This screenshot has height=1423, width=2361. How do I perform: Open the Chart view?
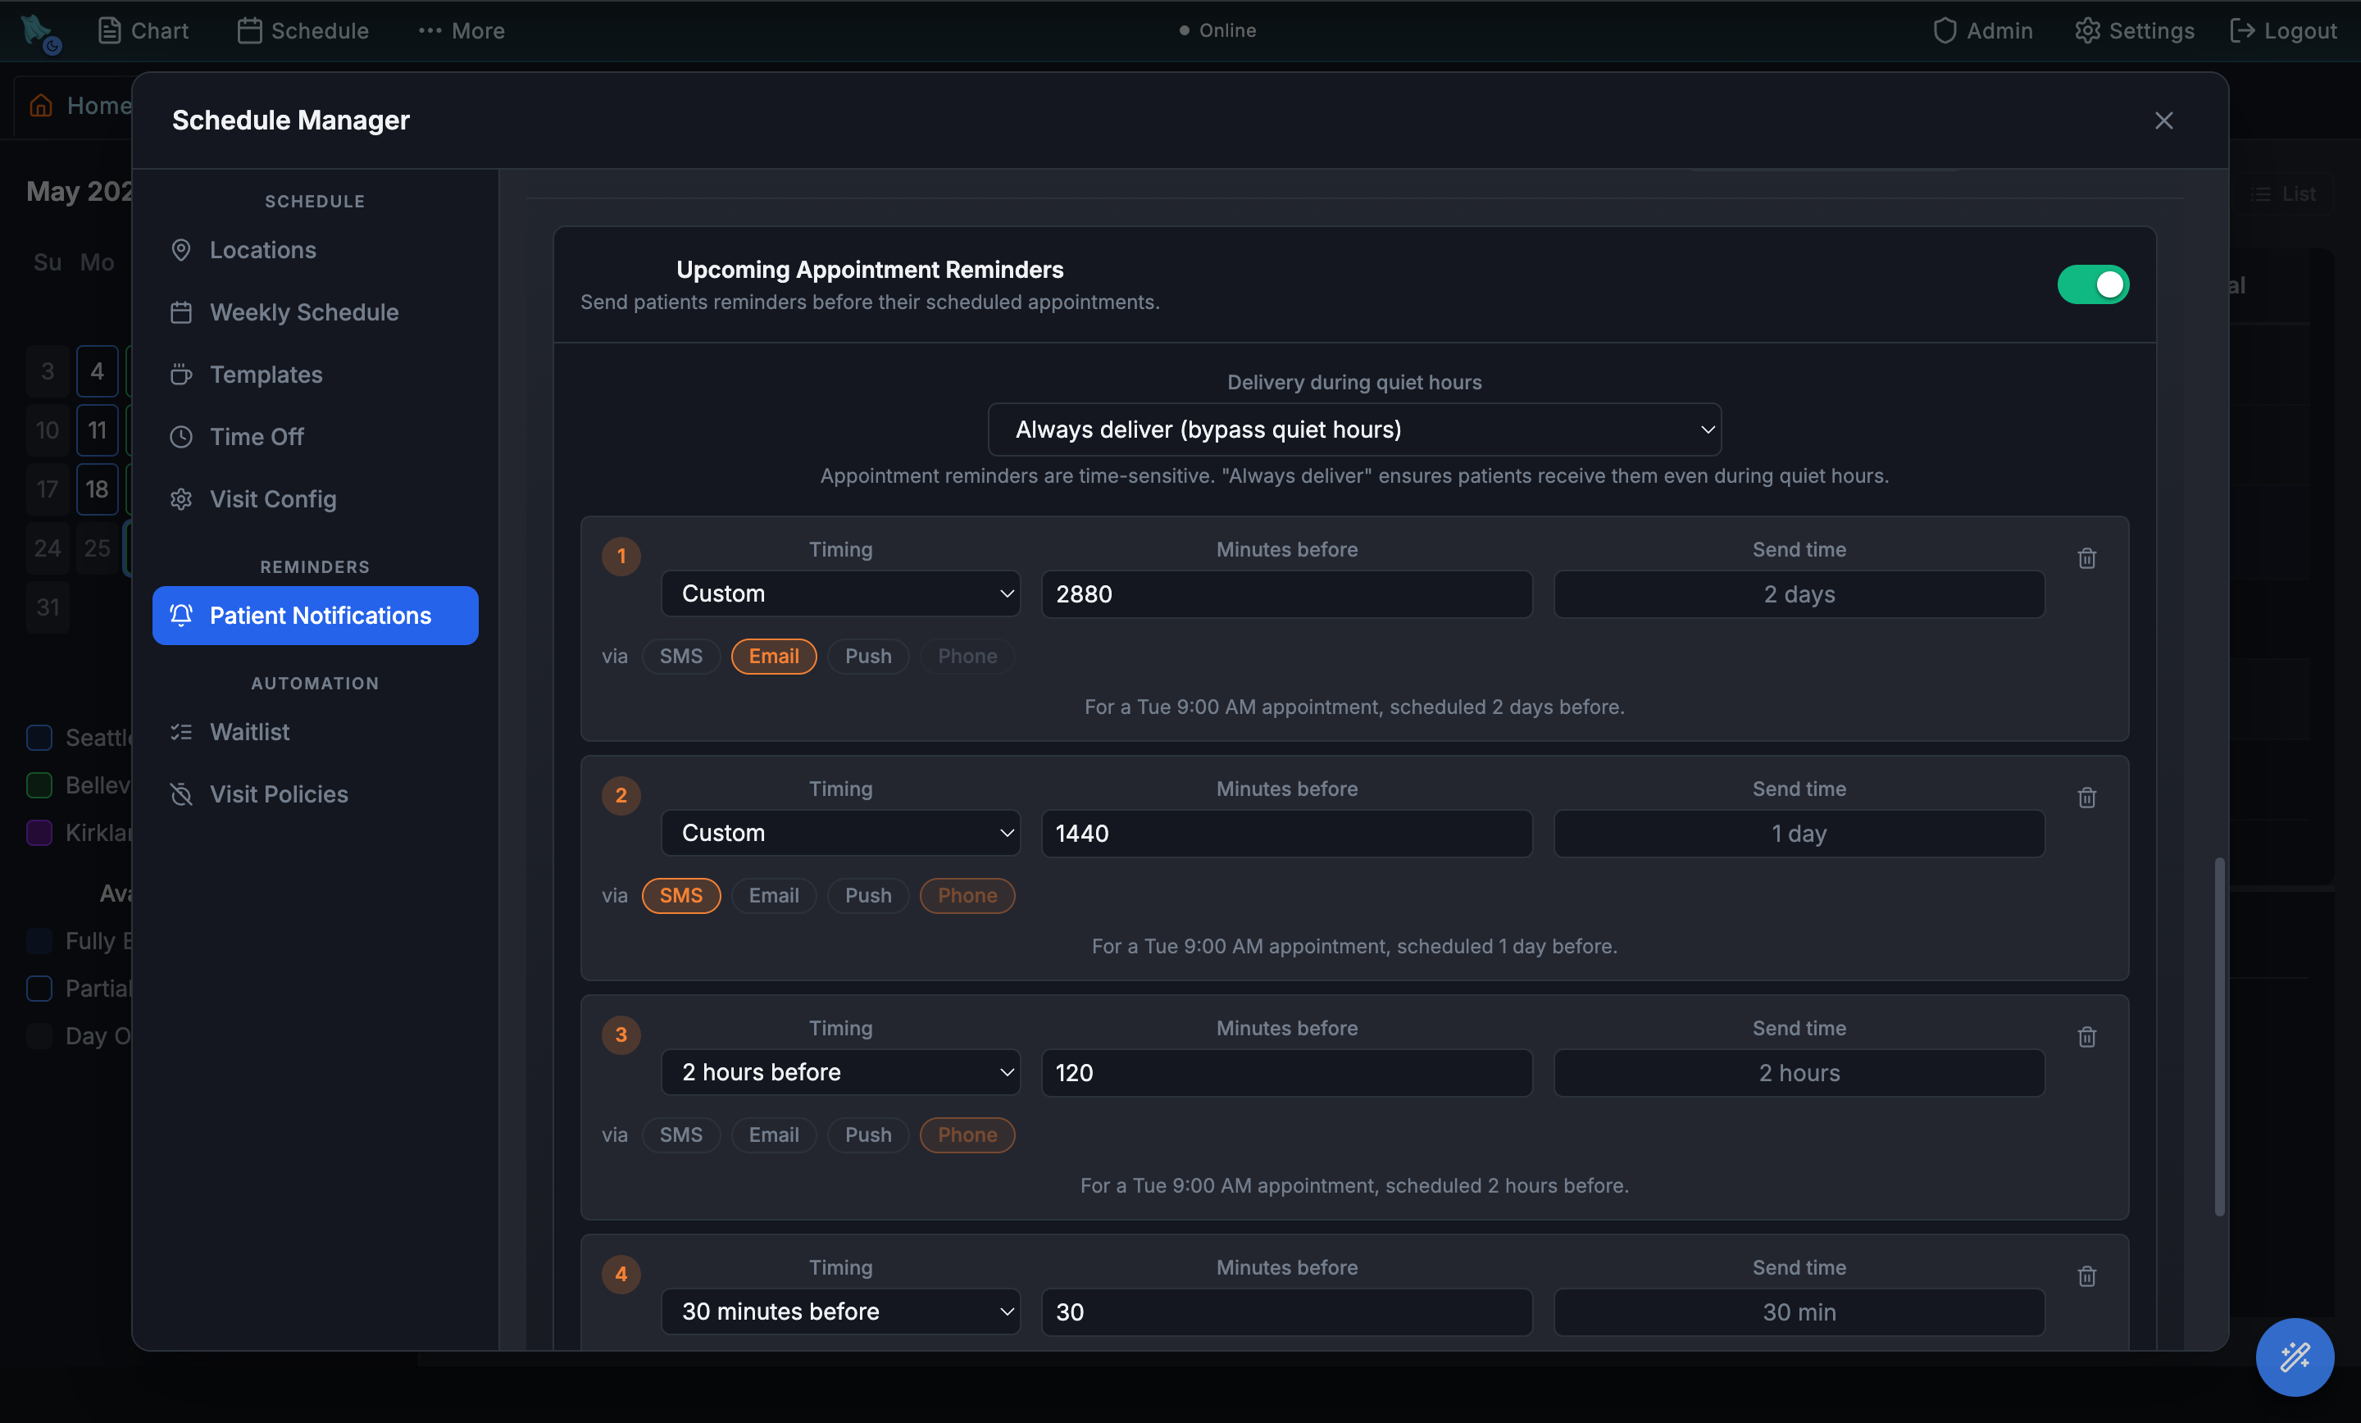143,30
